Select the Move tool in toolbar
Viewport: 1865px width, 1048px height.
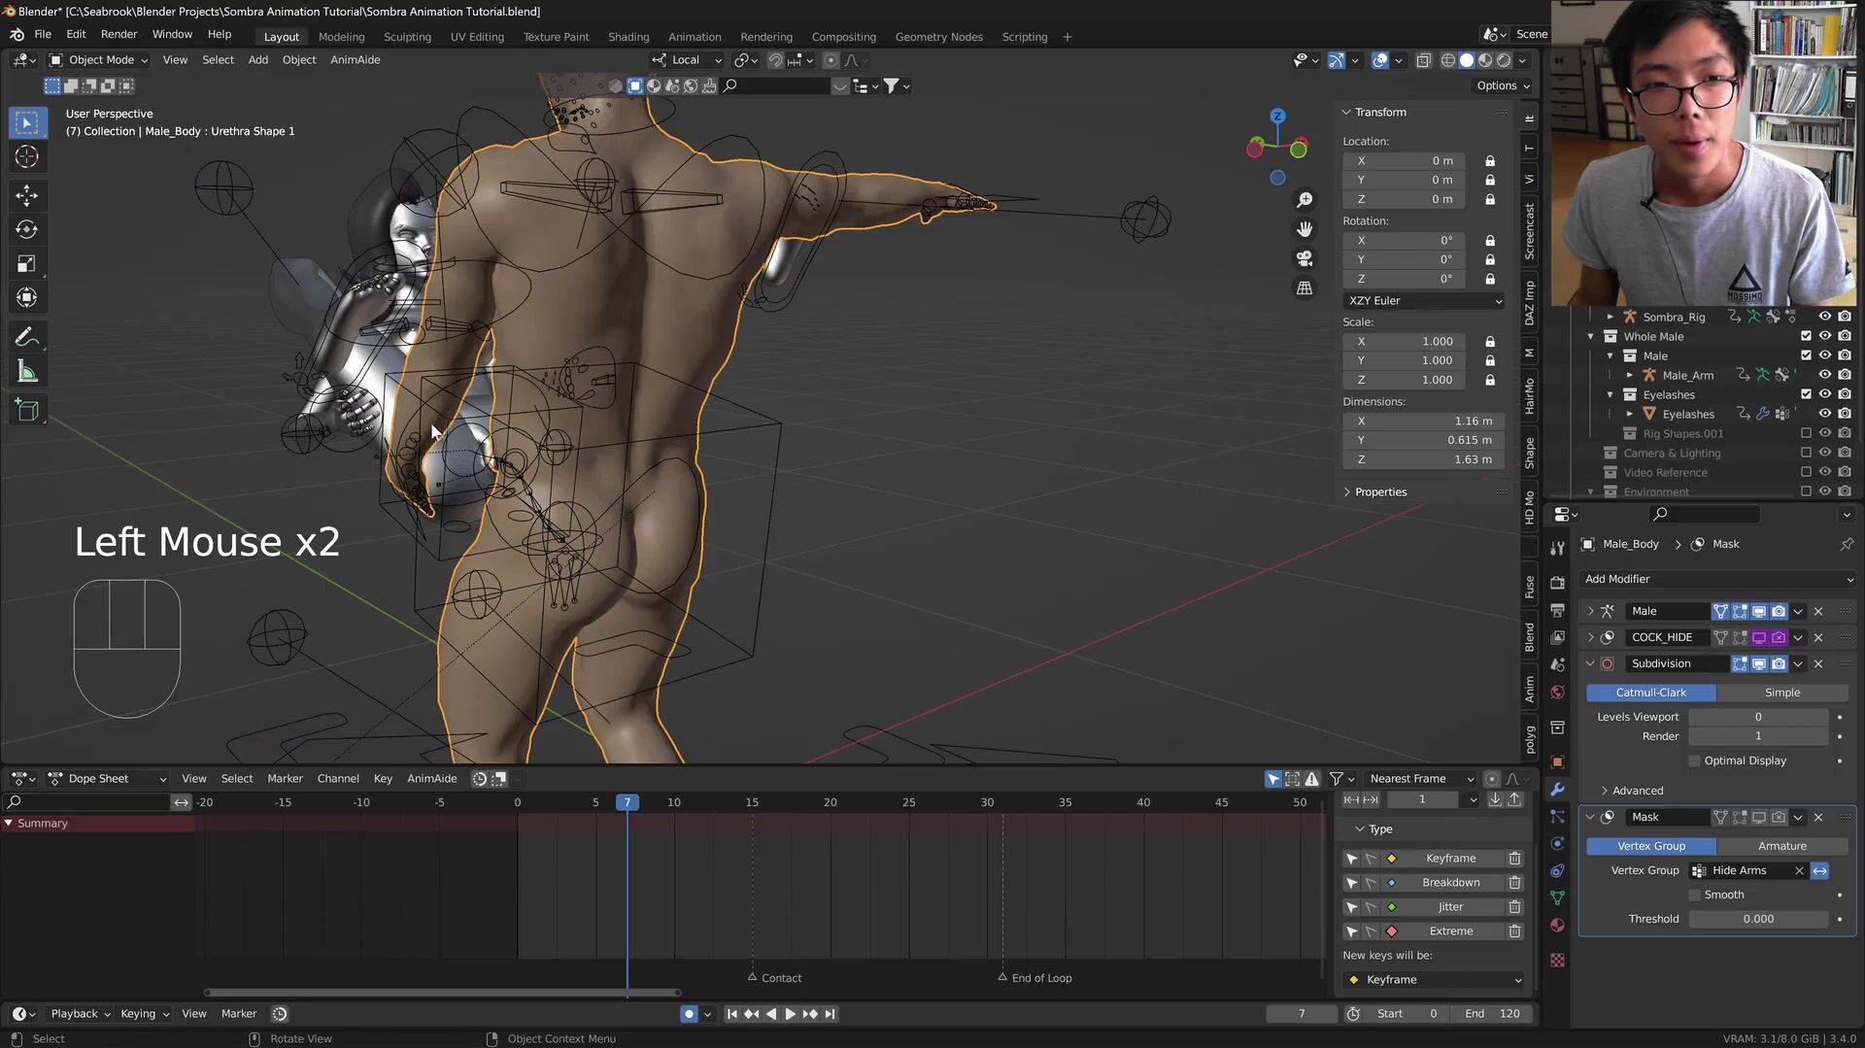coord(26,195)
